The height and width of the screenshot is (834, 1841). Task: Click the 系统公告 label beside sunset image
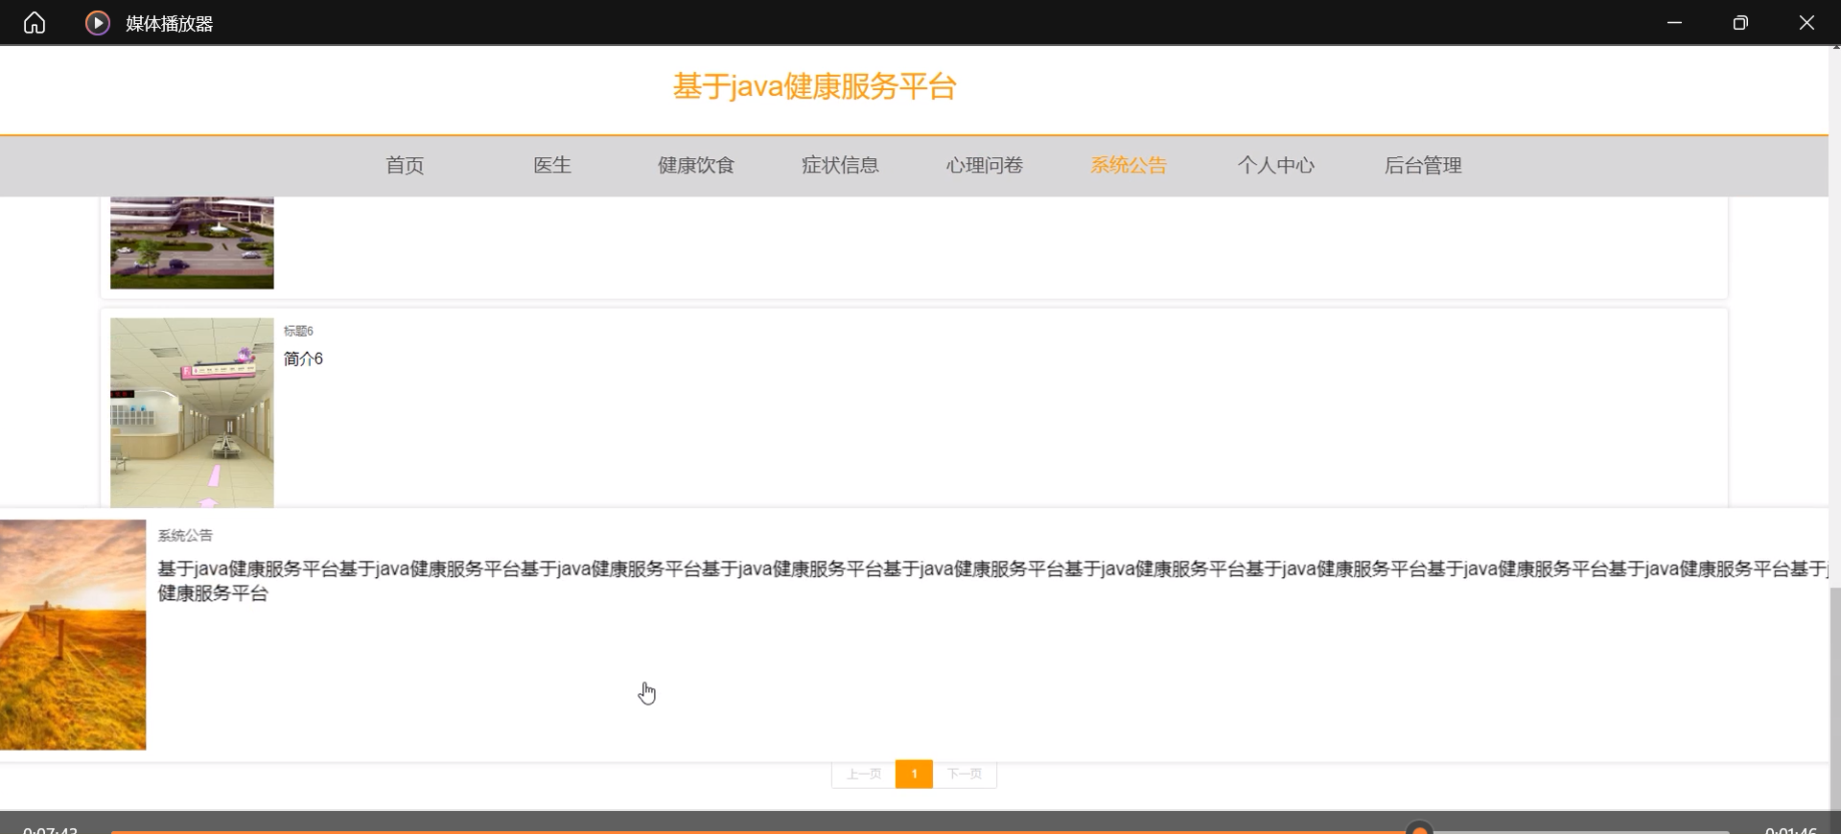point(185,535)
